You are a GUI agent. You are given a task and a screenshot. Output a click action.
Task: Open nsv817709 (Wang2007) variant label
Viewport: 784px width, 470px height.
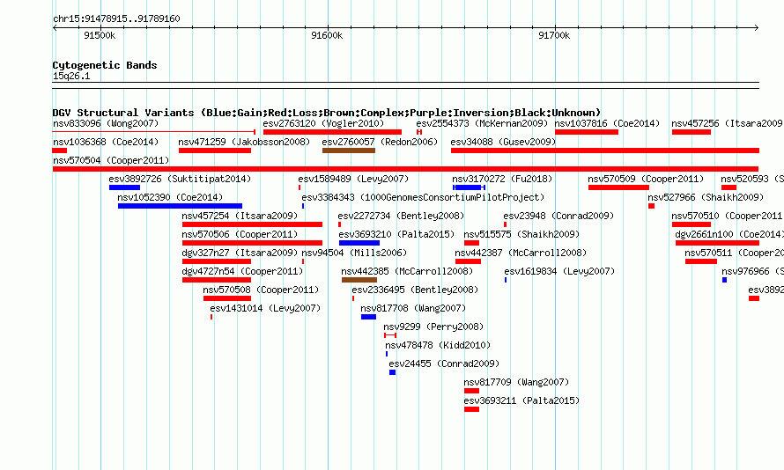(516, 382)
